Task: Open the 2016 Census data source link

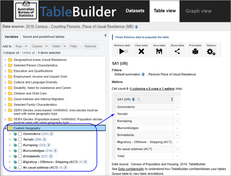Action: coord(80,27)
